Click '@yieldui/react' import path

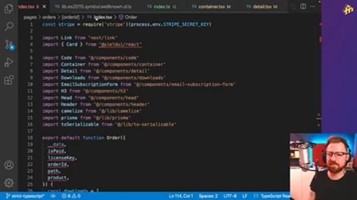[x=120, y=44]
